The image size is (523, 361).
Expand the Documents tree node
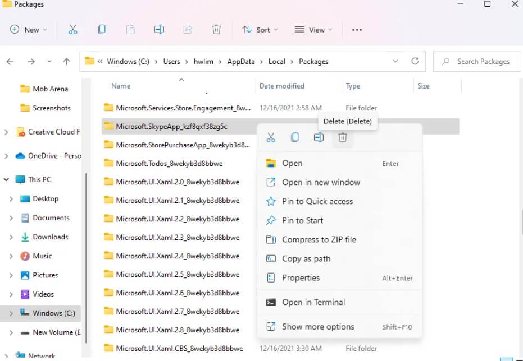(x=11, y=218)
